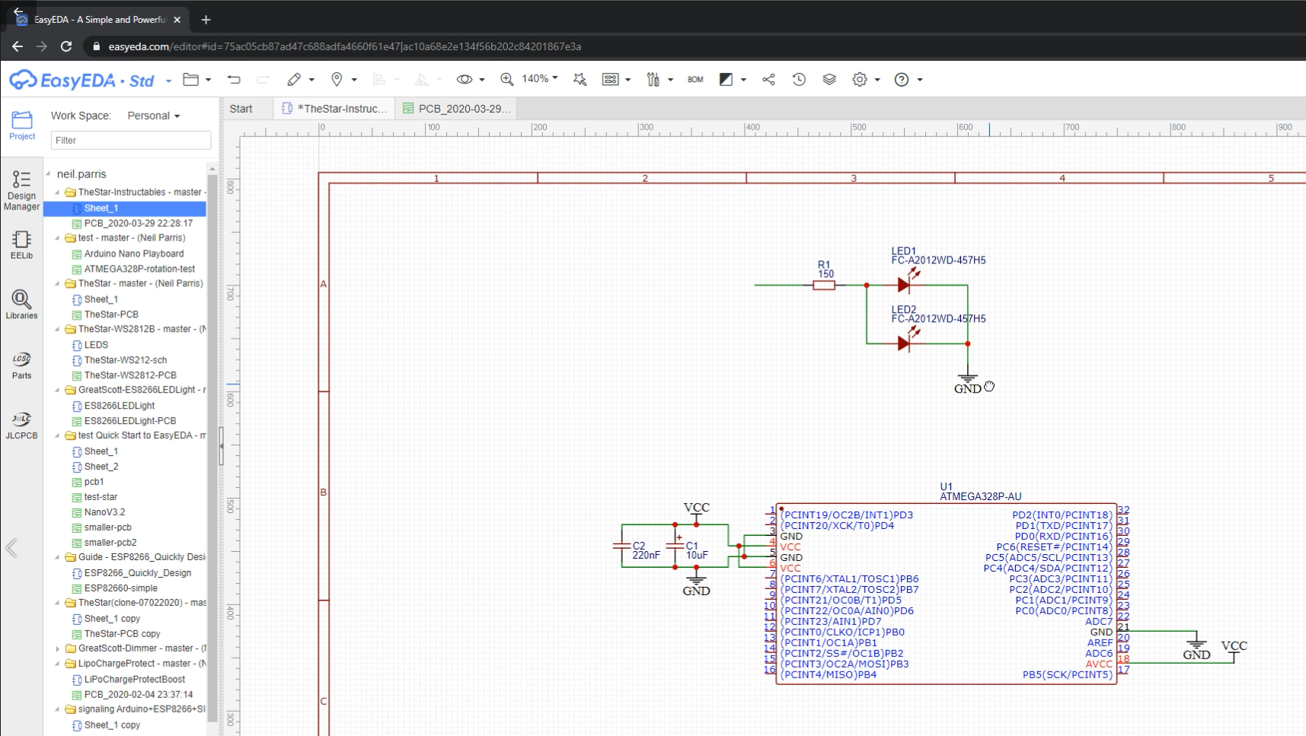Image resolution: width=1306 pixels, height=736 pixels.
Task: Click the eye visibility icon in the toolbar
Action: tap(465, 79)
